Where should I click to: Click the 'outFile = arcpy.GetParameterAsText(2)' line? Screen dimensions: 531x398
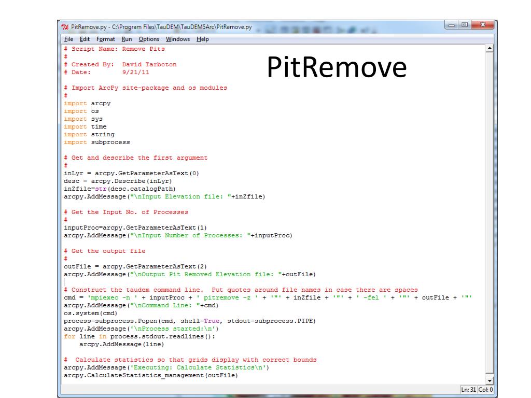[135, 267]
